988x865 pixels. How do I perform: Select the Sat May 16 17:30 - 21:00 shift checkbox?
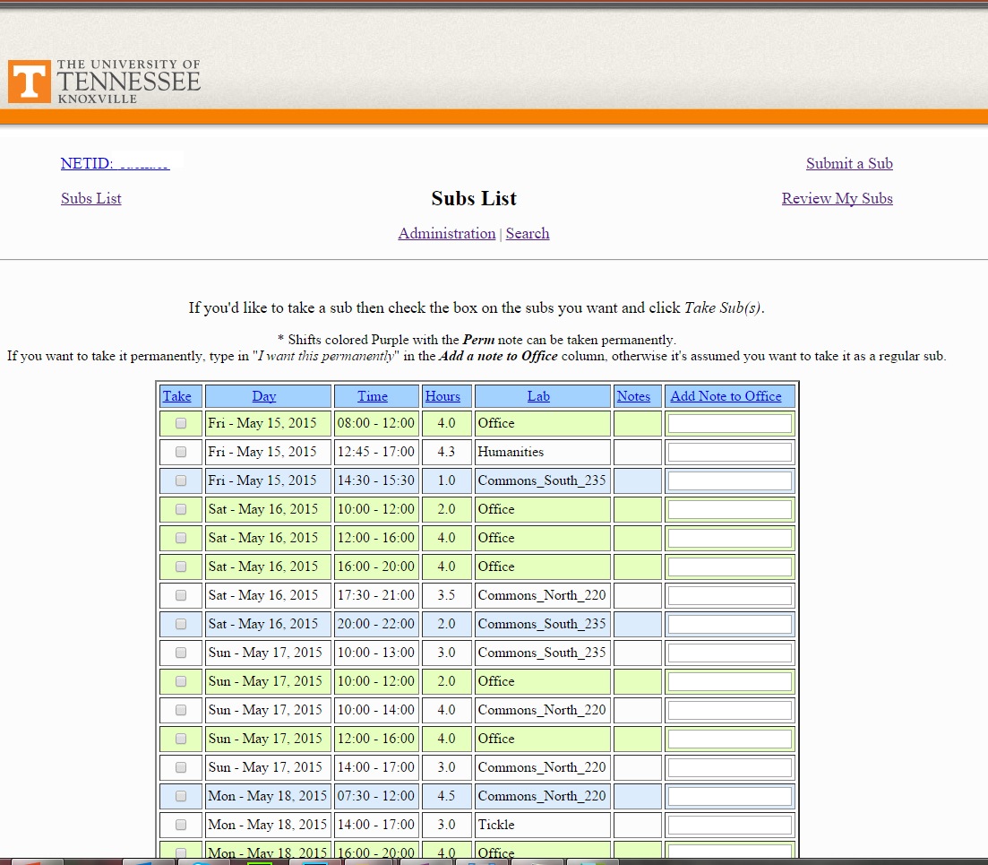pyautogui.click(x=181, y=595)
